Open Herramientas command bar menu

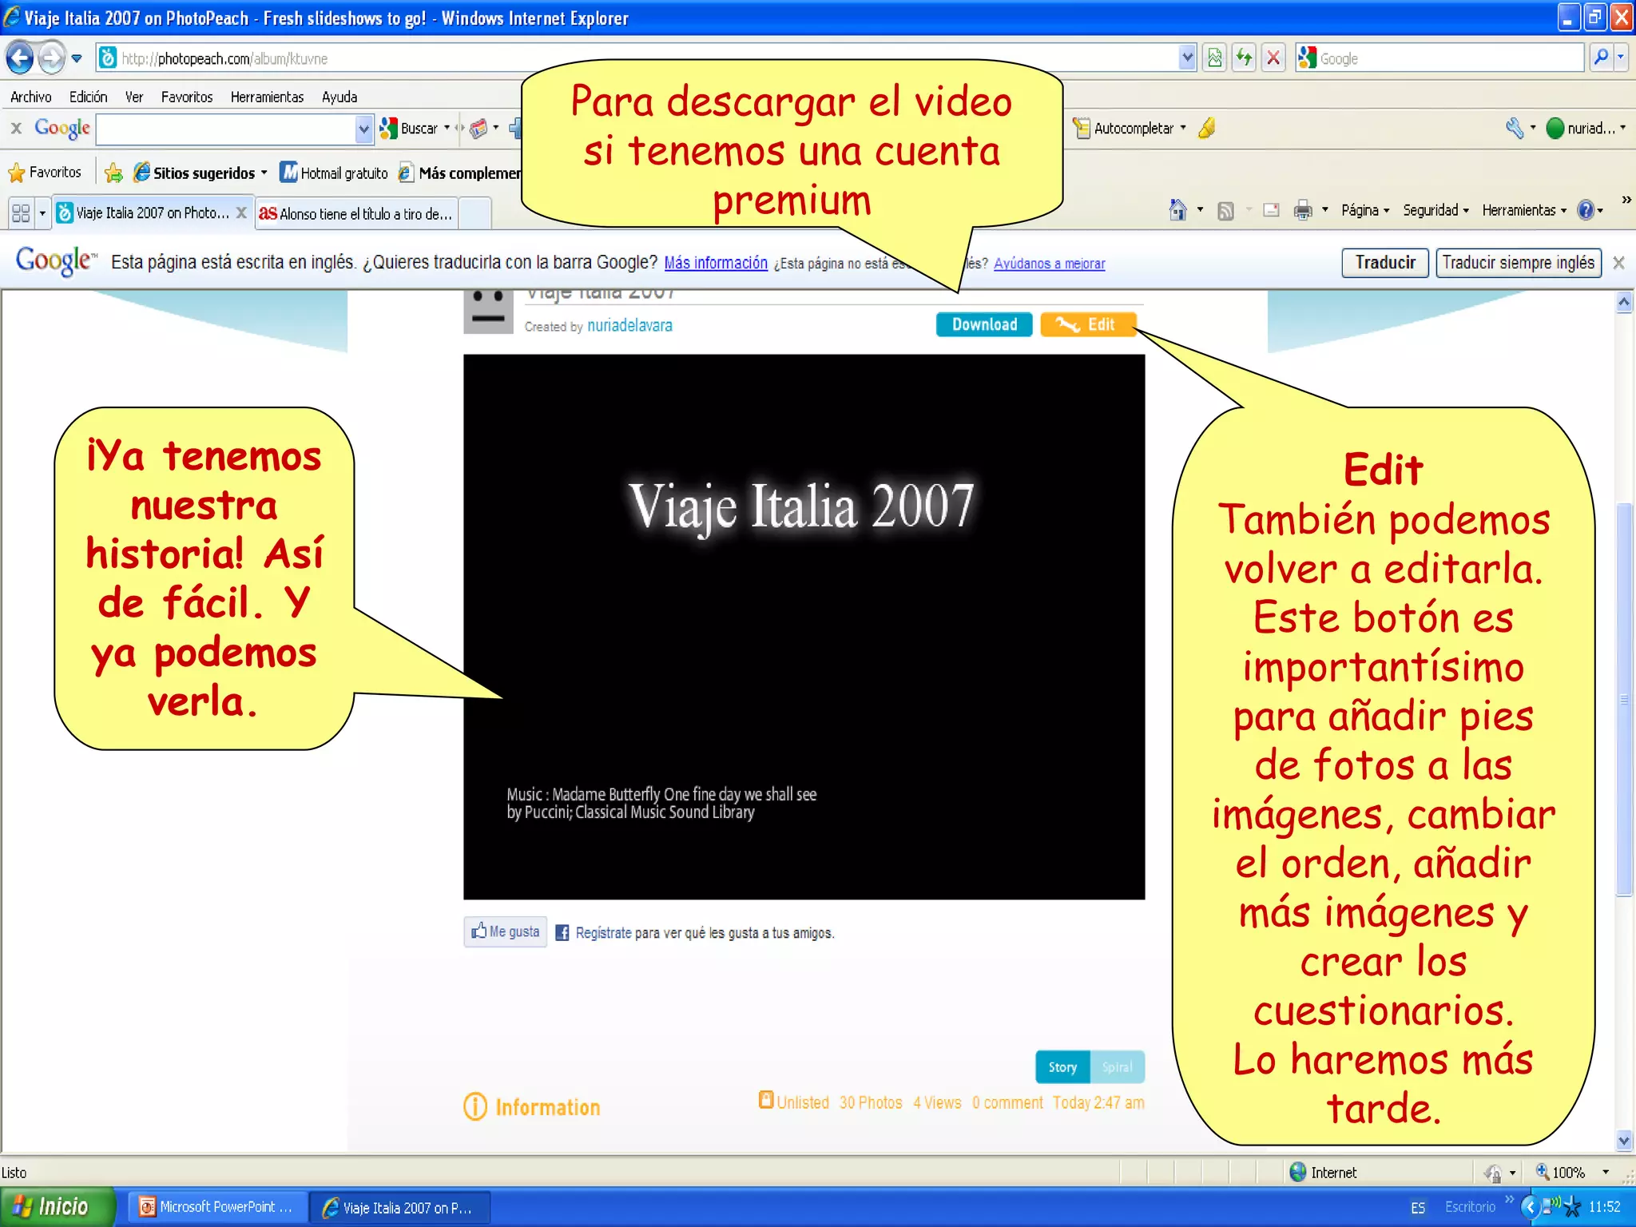coord(1523,210)
